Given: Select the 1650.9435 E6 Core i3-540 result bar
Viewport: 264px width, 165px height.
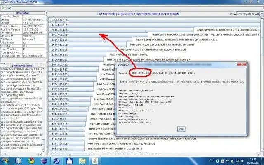Looking at the screenshot, I should [69, 99].
